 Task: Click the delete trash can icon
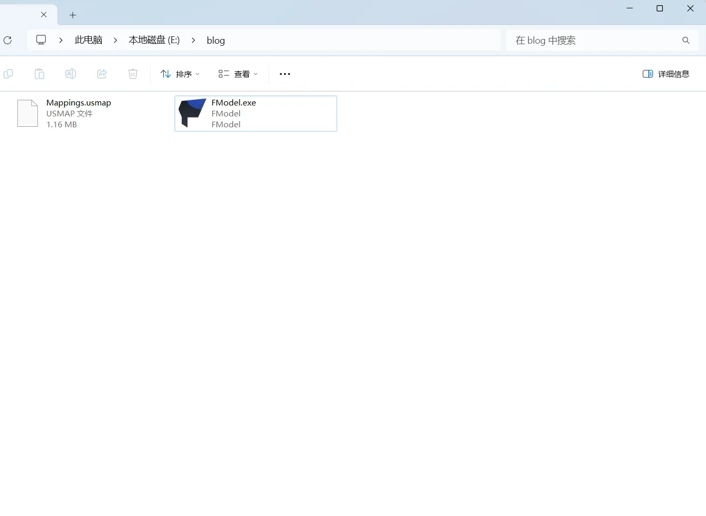tap(133, 74)
